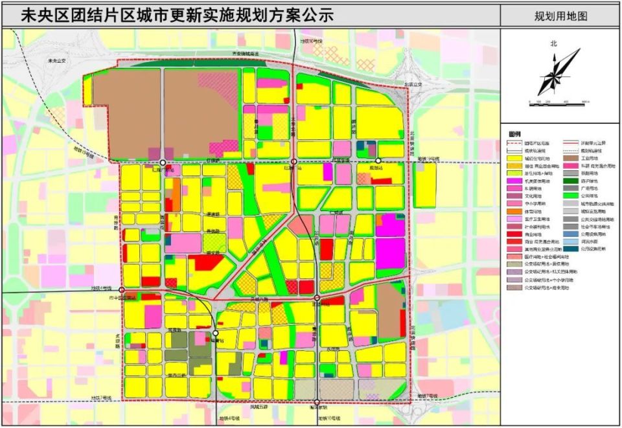622x428 pixels.
Task: Click the red 商业用地 legend swatch
Action: [514, 234]
